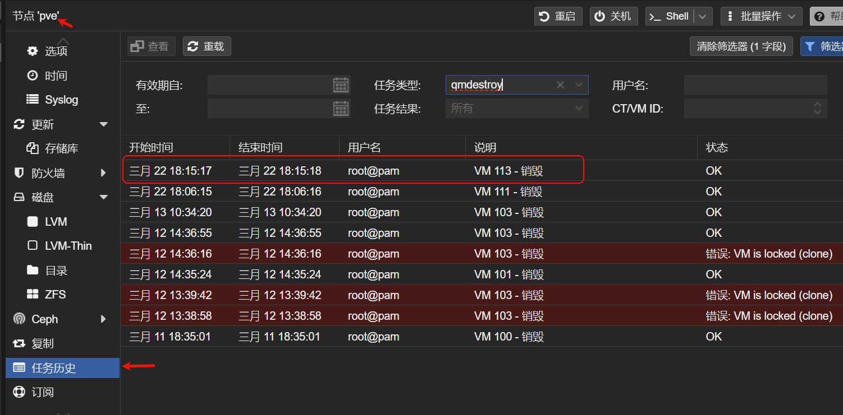Focus the 有效期自 date field
Viewport: 843px width, 415px height.
pyautogui.click(x=270, y=85)
